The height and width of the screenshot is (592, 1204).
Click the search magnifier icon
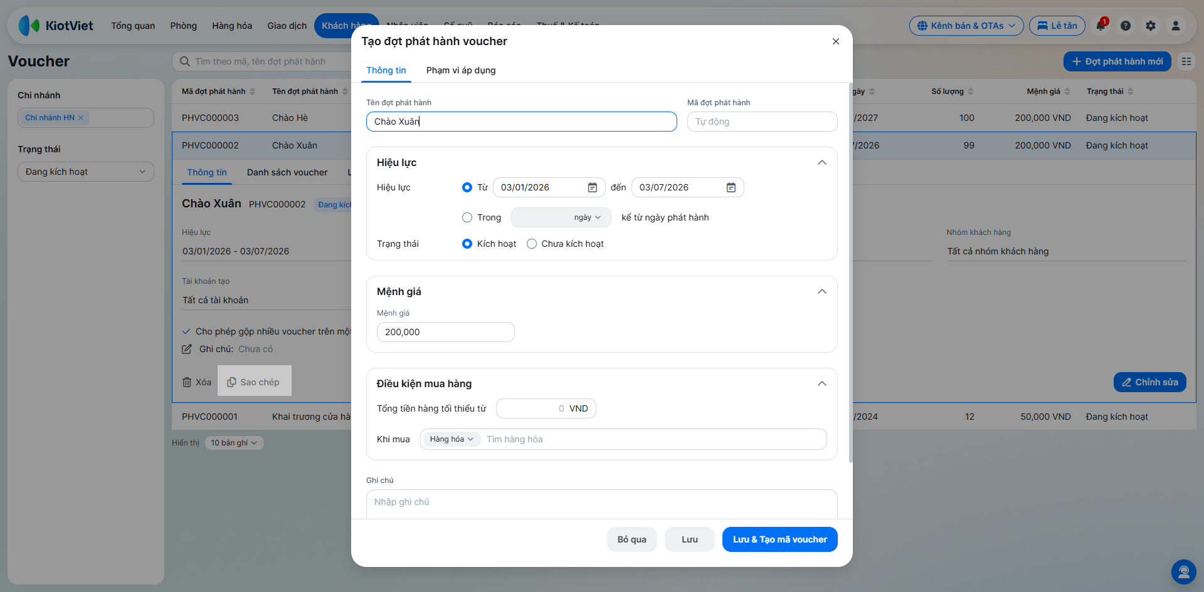185,61
